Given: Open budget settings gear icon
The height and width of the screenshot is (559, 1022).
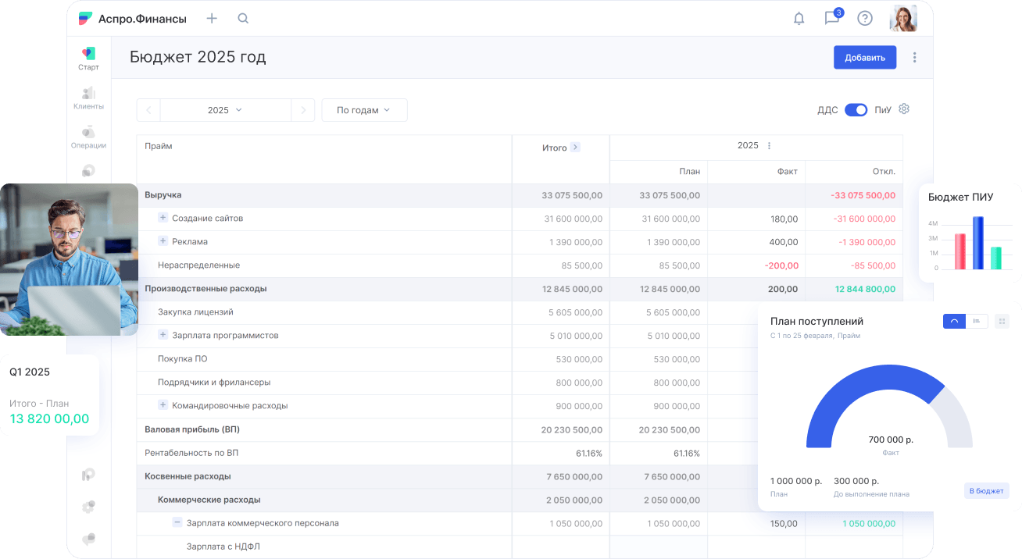Looking at the screenshot, I should click(x=904, y=109).
